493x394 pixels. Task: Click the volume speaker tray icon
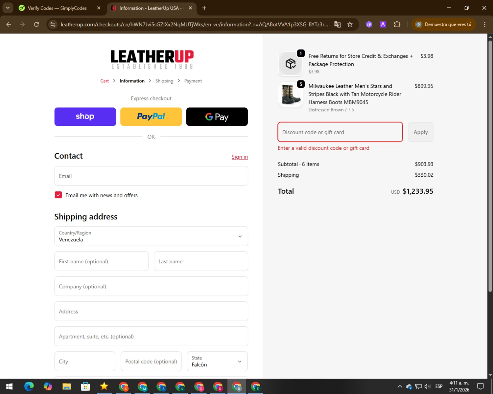(427, 386)
